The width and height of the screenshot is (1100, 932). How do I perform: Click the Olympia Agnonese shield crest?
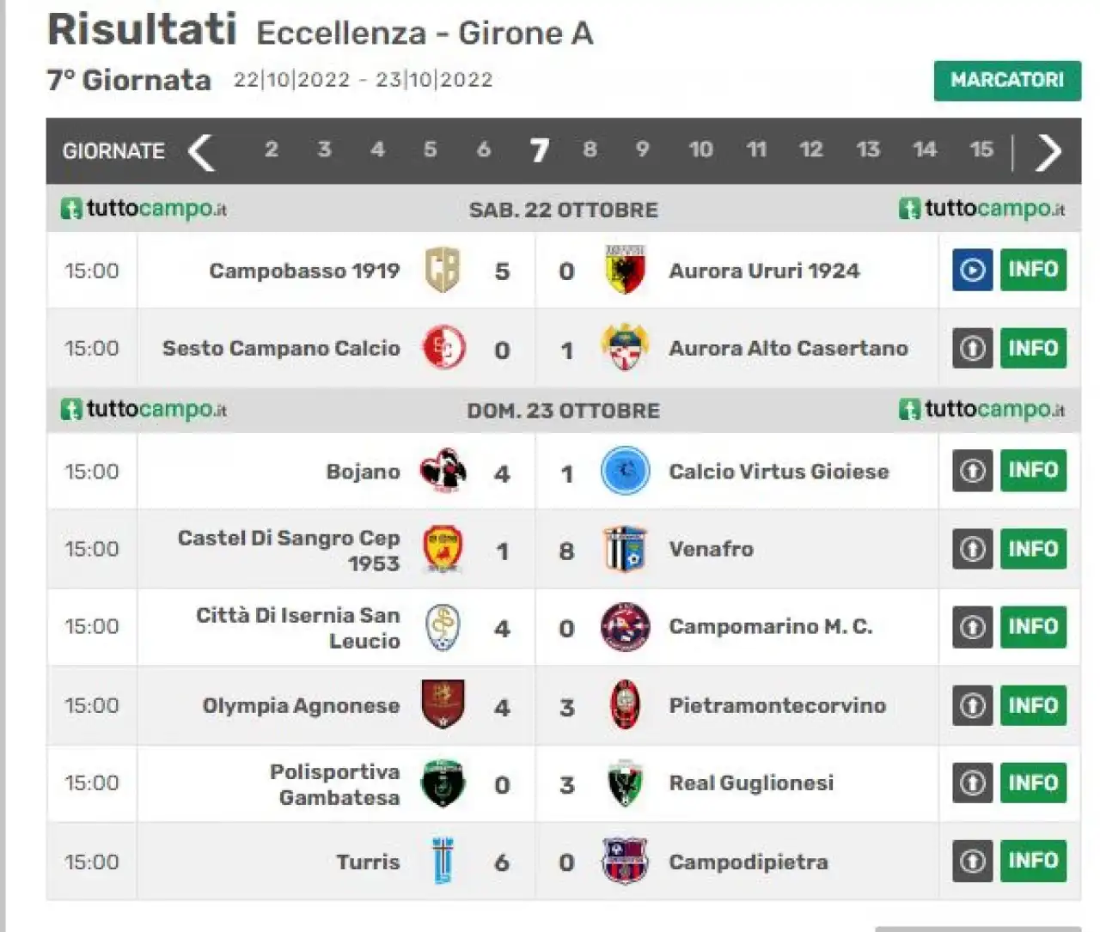(443, 704)
